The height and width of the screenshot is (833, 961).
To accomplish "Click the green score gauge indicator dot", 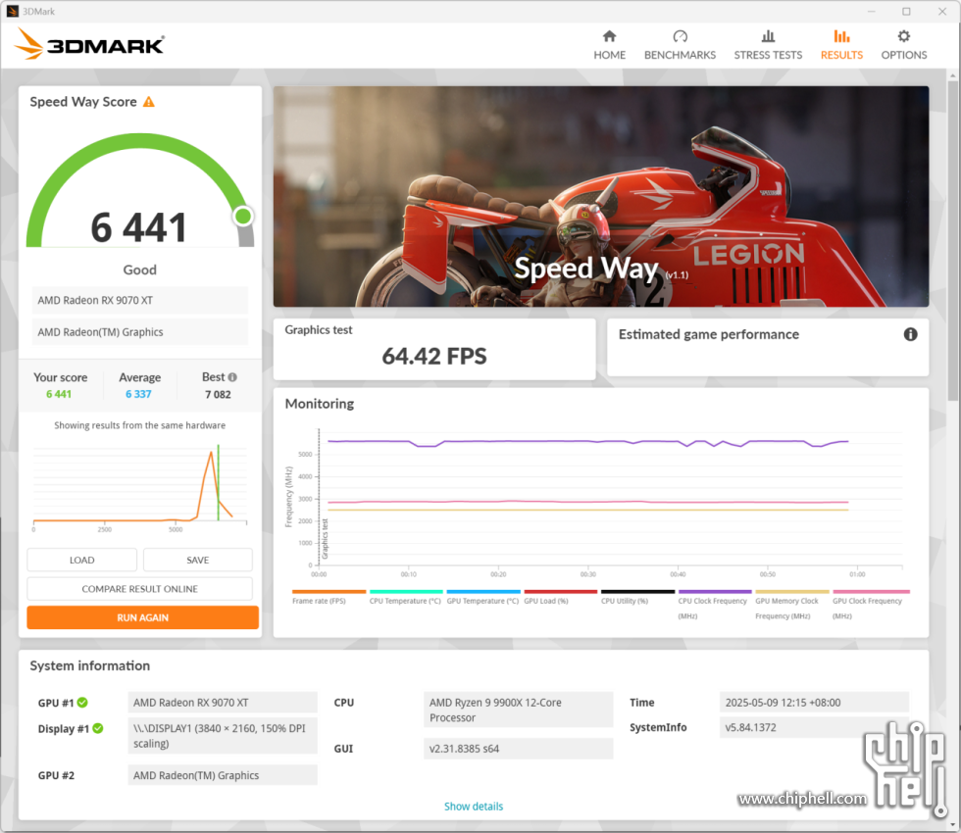I will tap(243, 216).
